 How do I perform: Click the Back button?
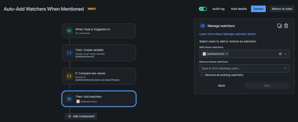[x=222, y=85]
